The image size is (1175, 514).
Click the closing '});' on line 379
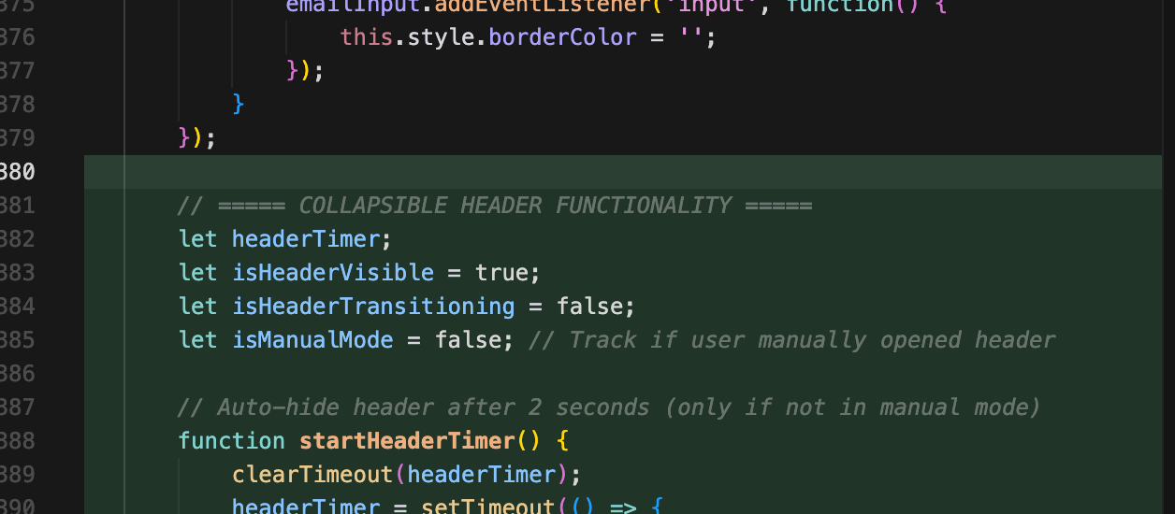coord(197,138)
